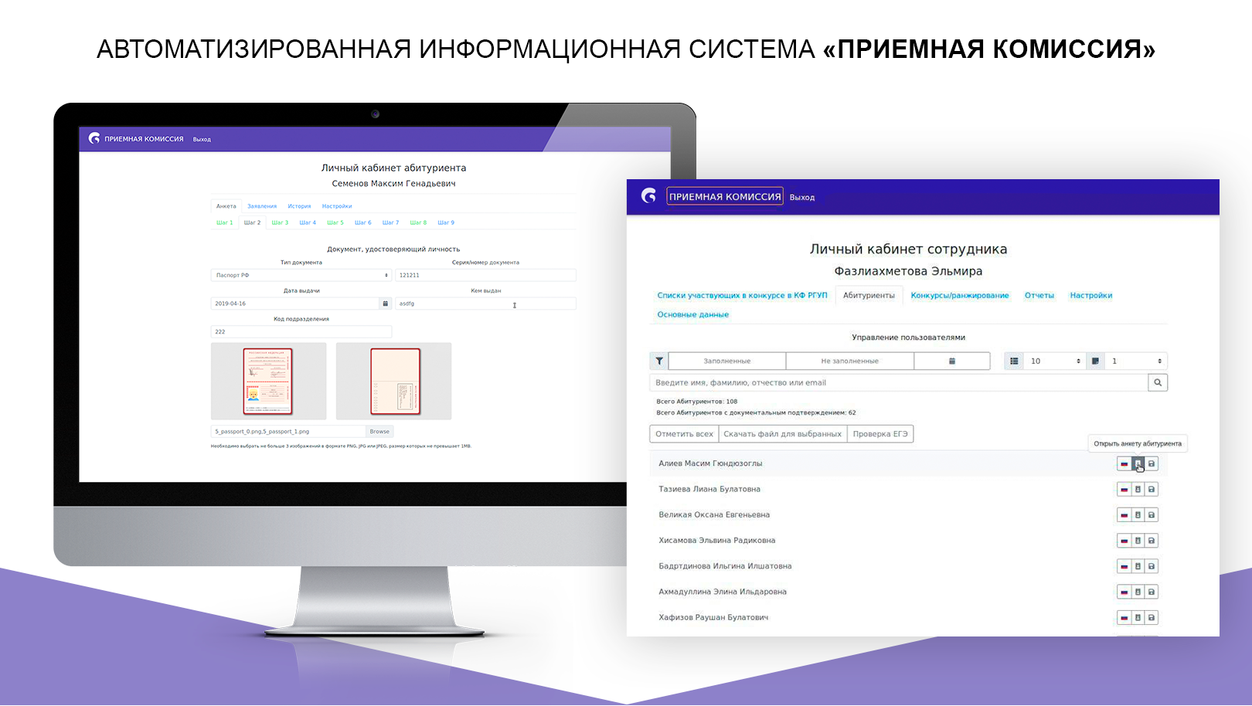Click ПРИЕМНАЯ КОМИССИЯ link in staff header
Image resolution: width=1252 pixels, height=706 pixels.
[x=725, y=196]
